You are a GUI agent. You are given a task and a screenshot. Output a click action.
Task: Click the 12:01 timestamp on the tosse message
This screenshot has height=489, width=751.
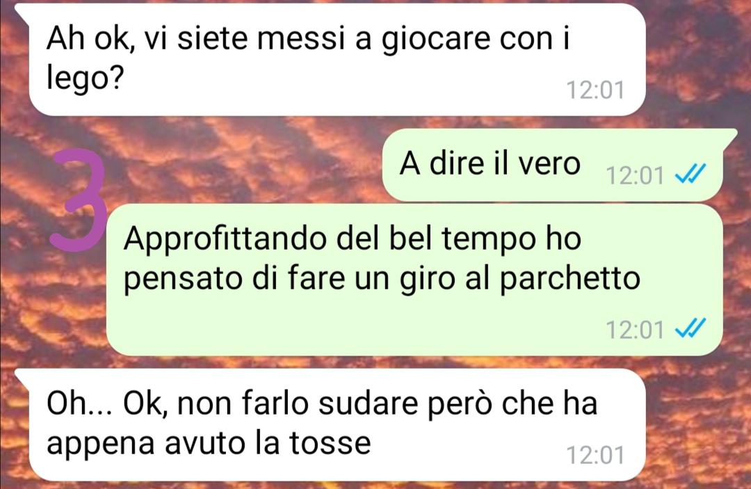tap(595, 455)
